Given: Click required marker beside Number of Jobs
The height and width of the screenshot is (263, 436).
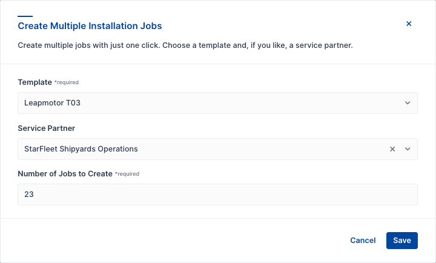Looking at the screenshot, I should coord(127,174).
